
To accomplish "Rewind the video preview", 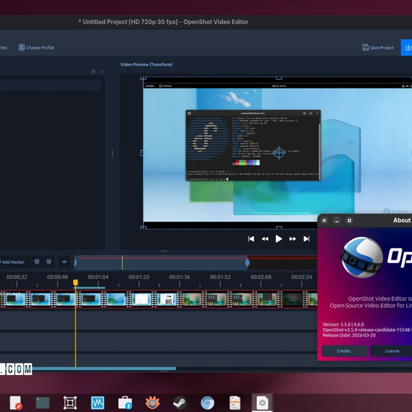I will [x=265, y=239].
